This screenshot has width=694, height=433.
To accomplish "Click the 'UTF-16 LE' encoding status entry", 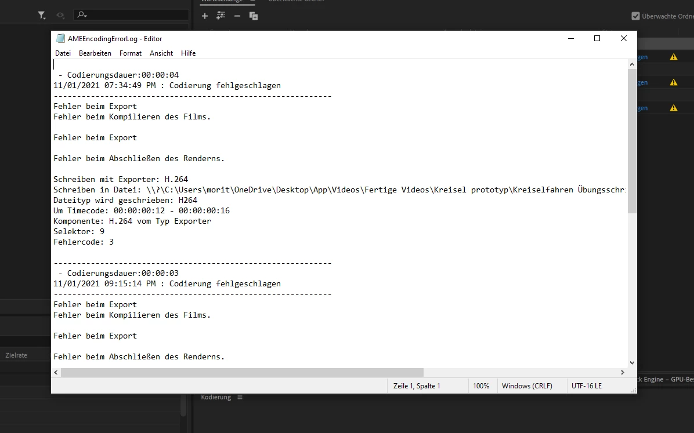I will click(587, 385).
